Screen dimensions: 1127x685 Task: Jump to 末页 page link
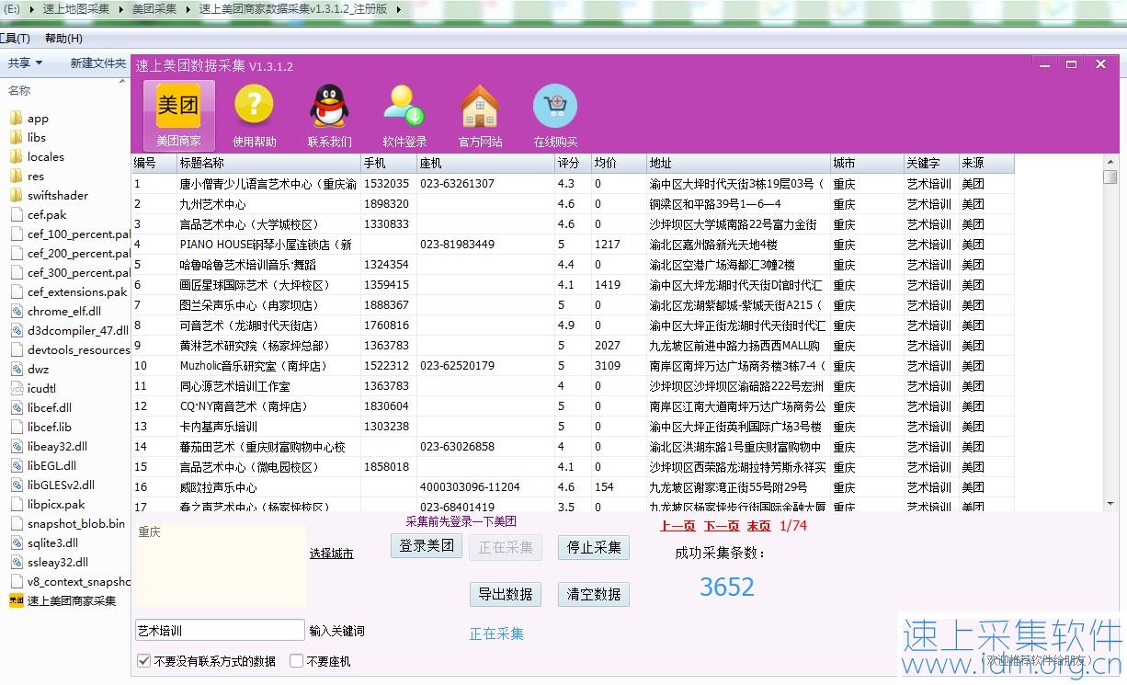click(758, 525)
